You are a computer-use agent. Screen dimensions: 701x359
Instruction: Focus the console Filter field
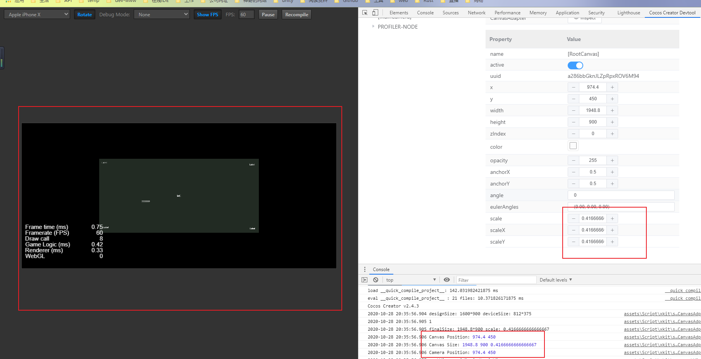[496, 280]
